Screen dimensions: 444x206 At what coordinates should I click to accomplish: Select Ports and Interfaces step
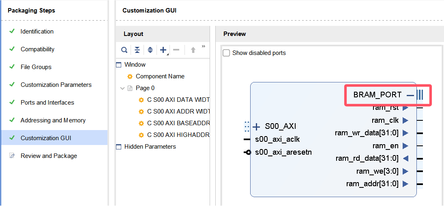point(47,103)
